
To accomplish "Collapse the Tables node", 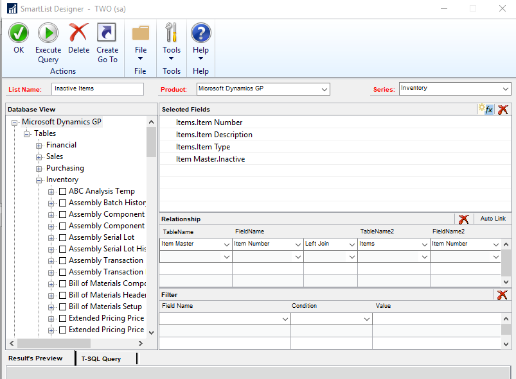I will [x=26, y=134].
